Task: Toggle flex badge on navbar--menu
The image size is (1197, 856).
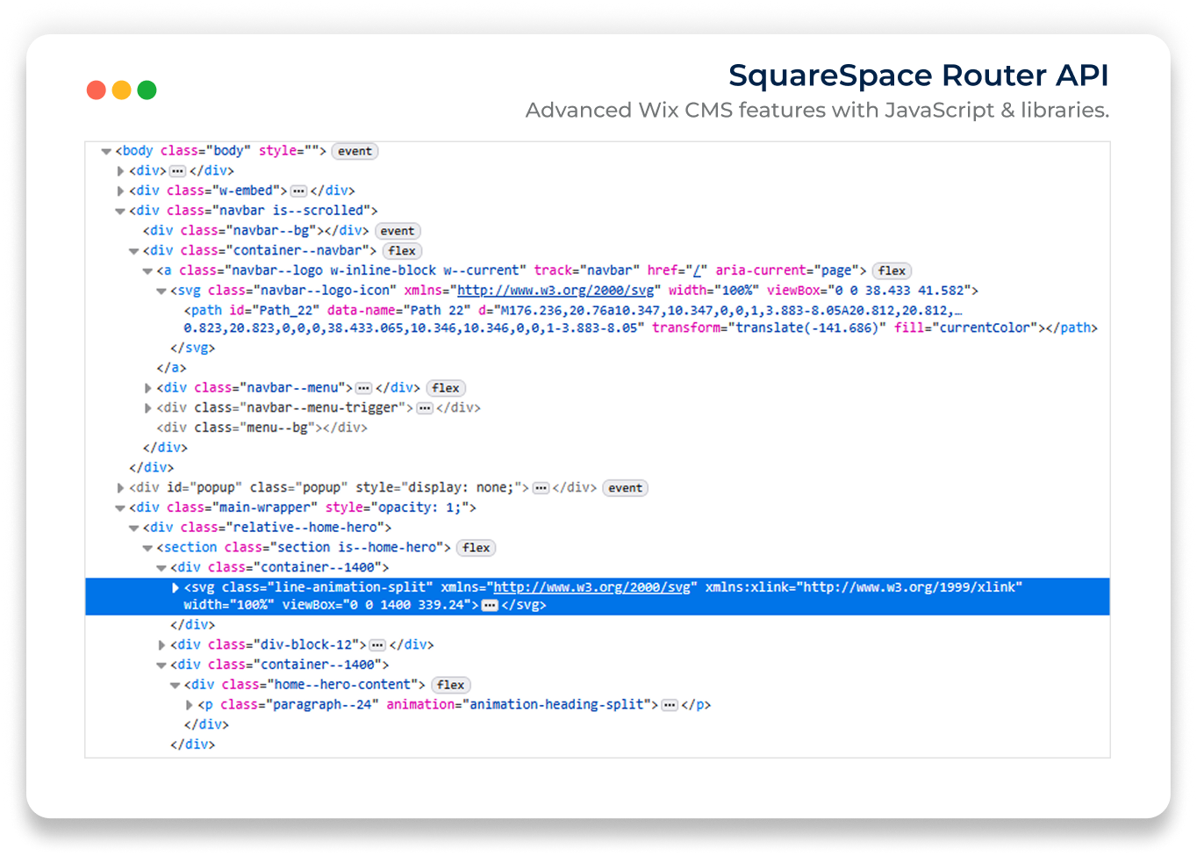Action: coord(446,388)
